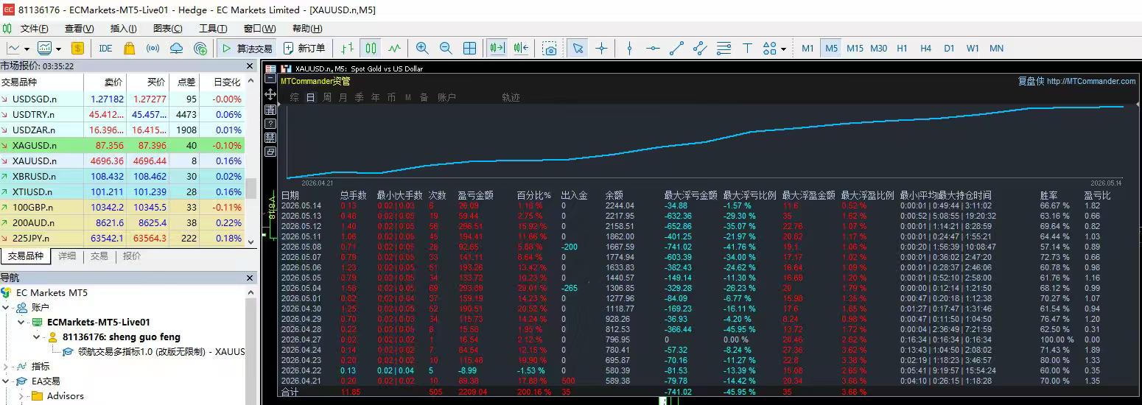Viewport: 1142px width, 405px height.
Task: Select the 周 weekly view in MTCommander
Action: click(327, 97)
